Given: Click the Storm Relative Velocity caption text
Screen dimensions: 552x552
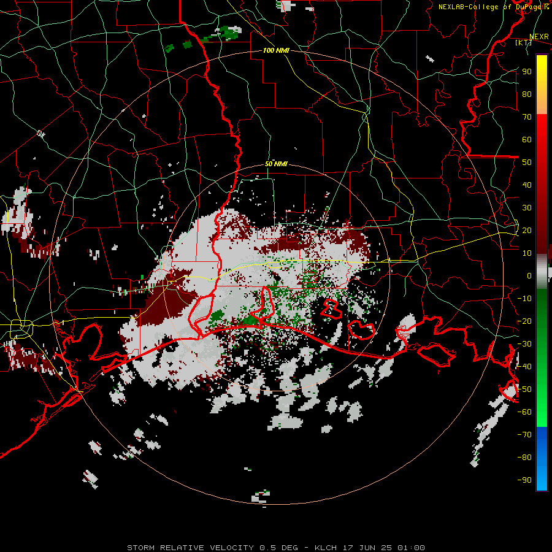Looking at the screenshot, I should point(276,548).
